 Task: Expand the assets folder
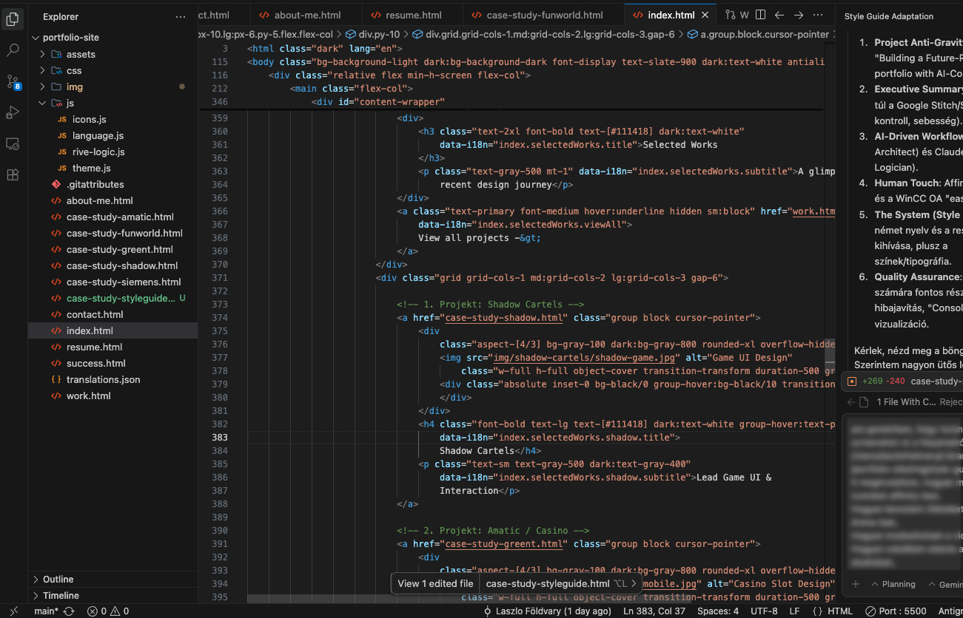(81, 54)
